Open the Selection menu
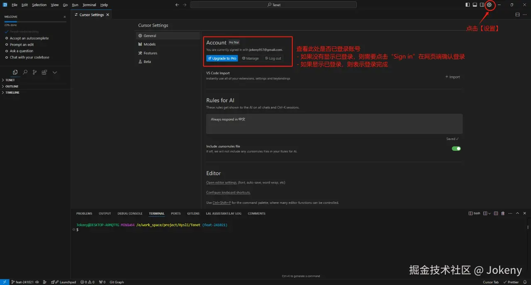This screenshot has height=285, width=531. (x=39, y=5)
